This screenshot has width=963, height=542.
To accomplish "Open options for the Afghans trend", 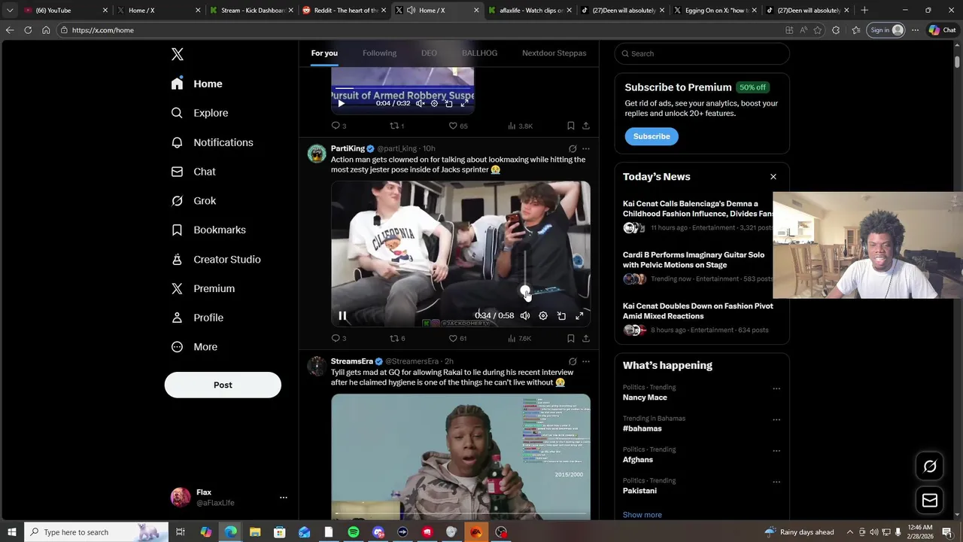I will tap(776, 450).
